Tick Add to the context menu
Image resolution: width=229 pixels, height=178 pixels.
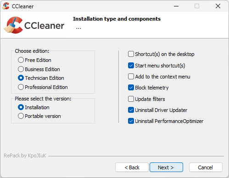[131, 77]
